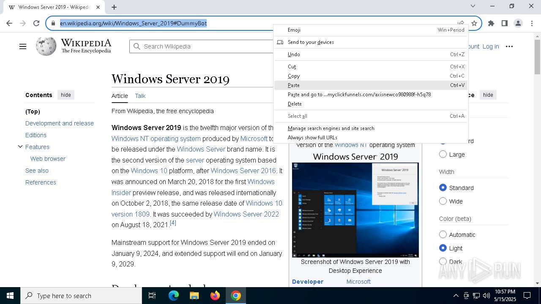Click the Wikipedia globe logo
Viewport: 541px width, 304px height.
(46, 46)
